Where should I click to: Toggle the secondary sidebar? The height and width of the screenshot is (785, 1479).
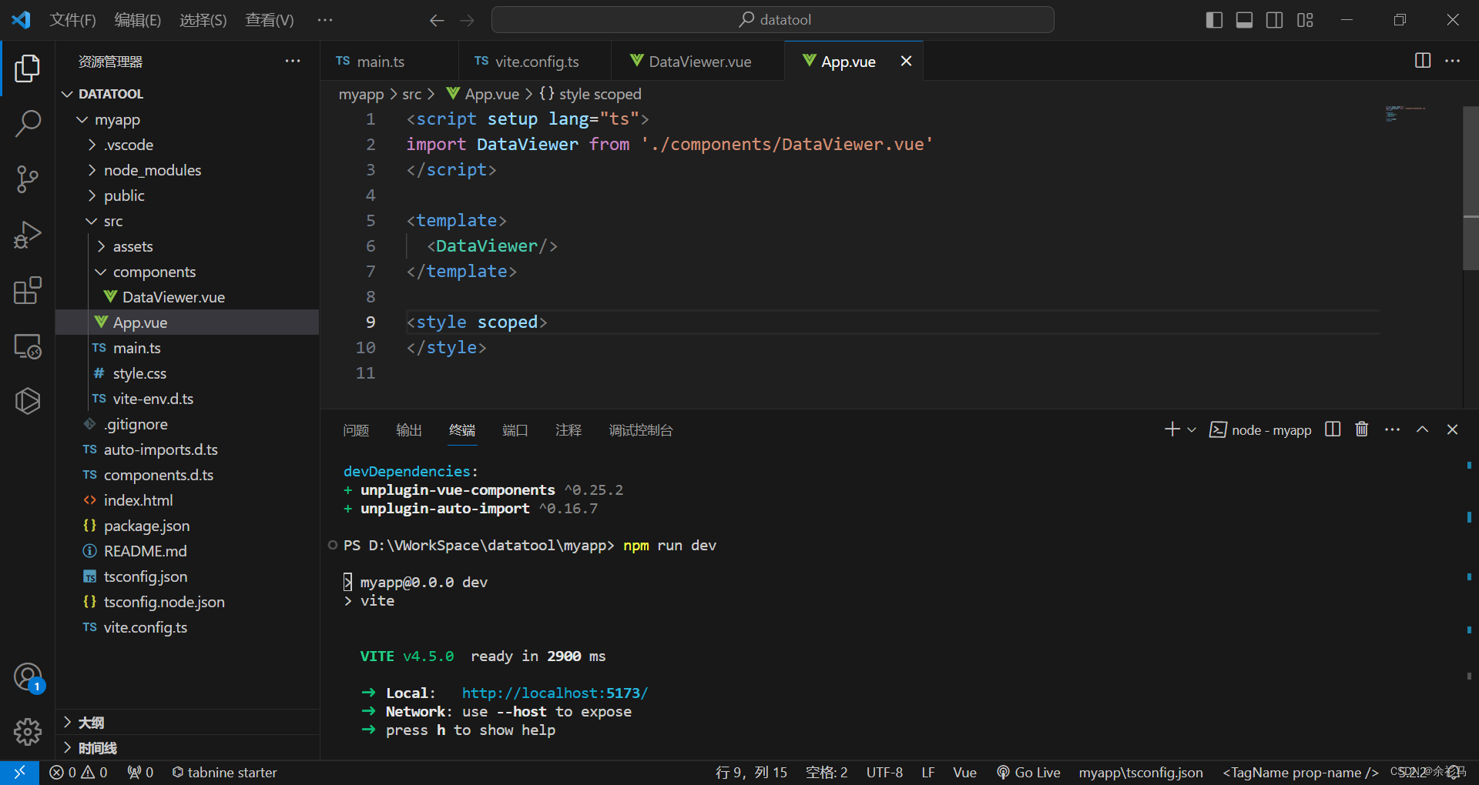1274,19
